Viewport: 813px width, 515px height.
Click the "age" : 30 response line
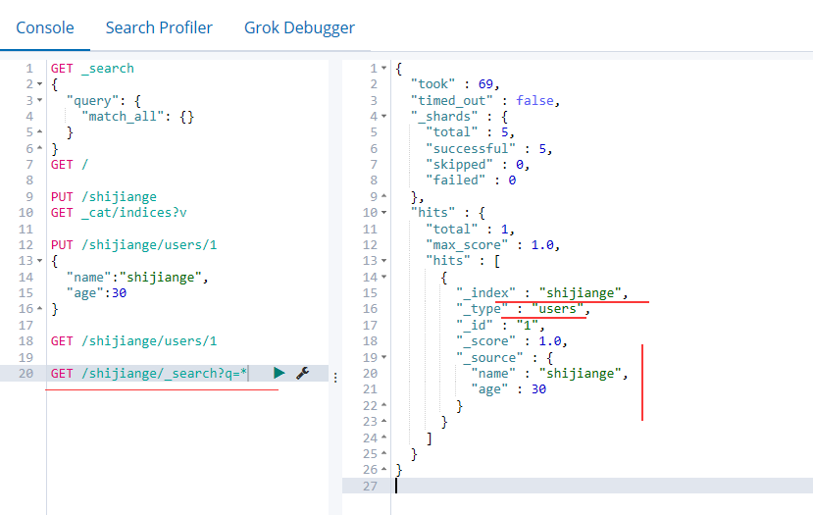[x=509, y=389]
